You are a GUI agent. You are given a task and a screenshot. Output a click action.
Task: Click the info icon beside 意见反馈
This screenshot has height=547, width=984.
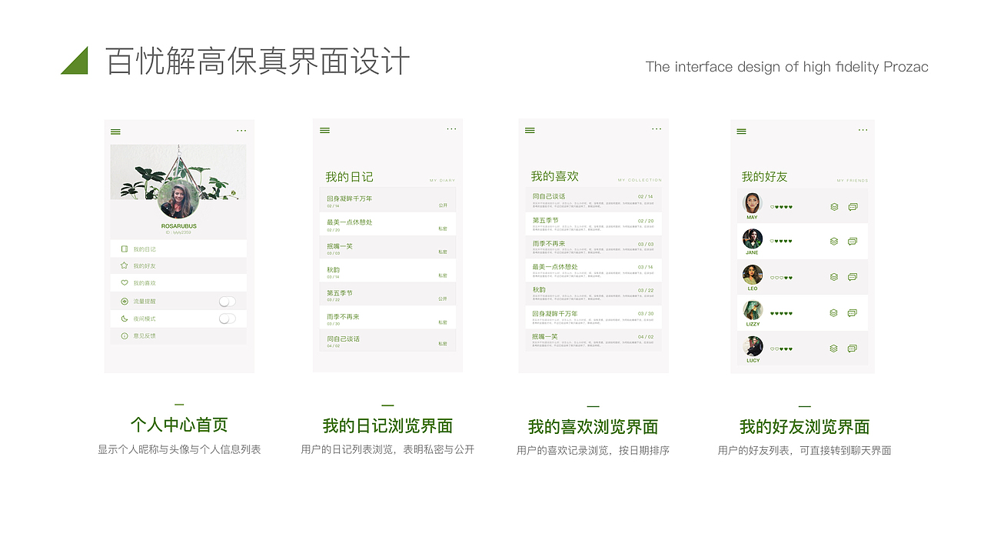124,335
